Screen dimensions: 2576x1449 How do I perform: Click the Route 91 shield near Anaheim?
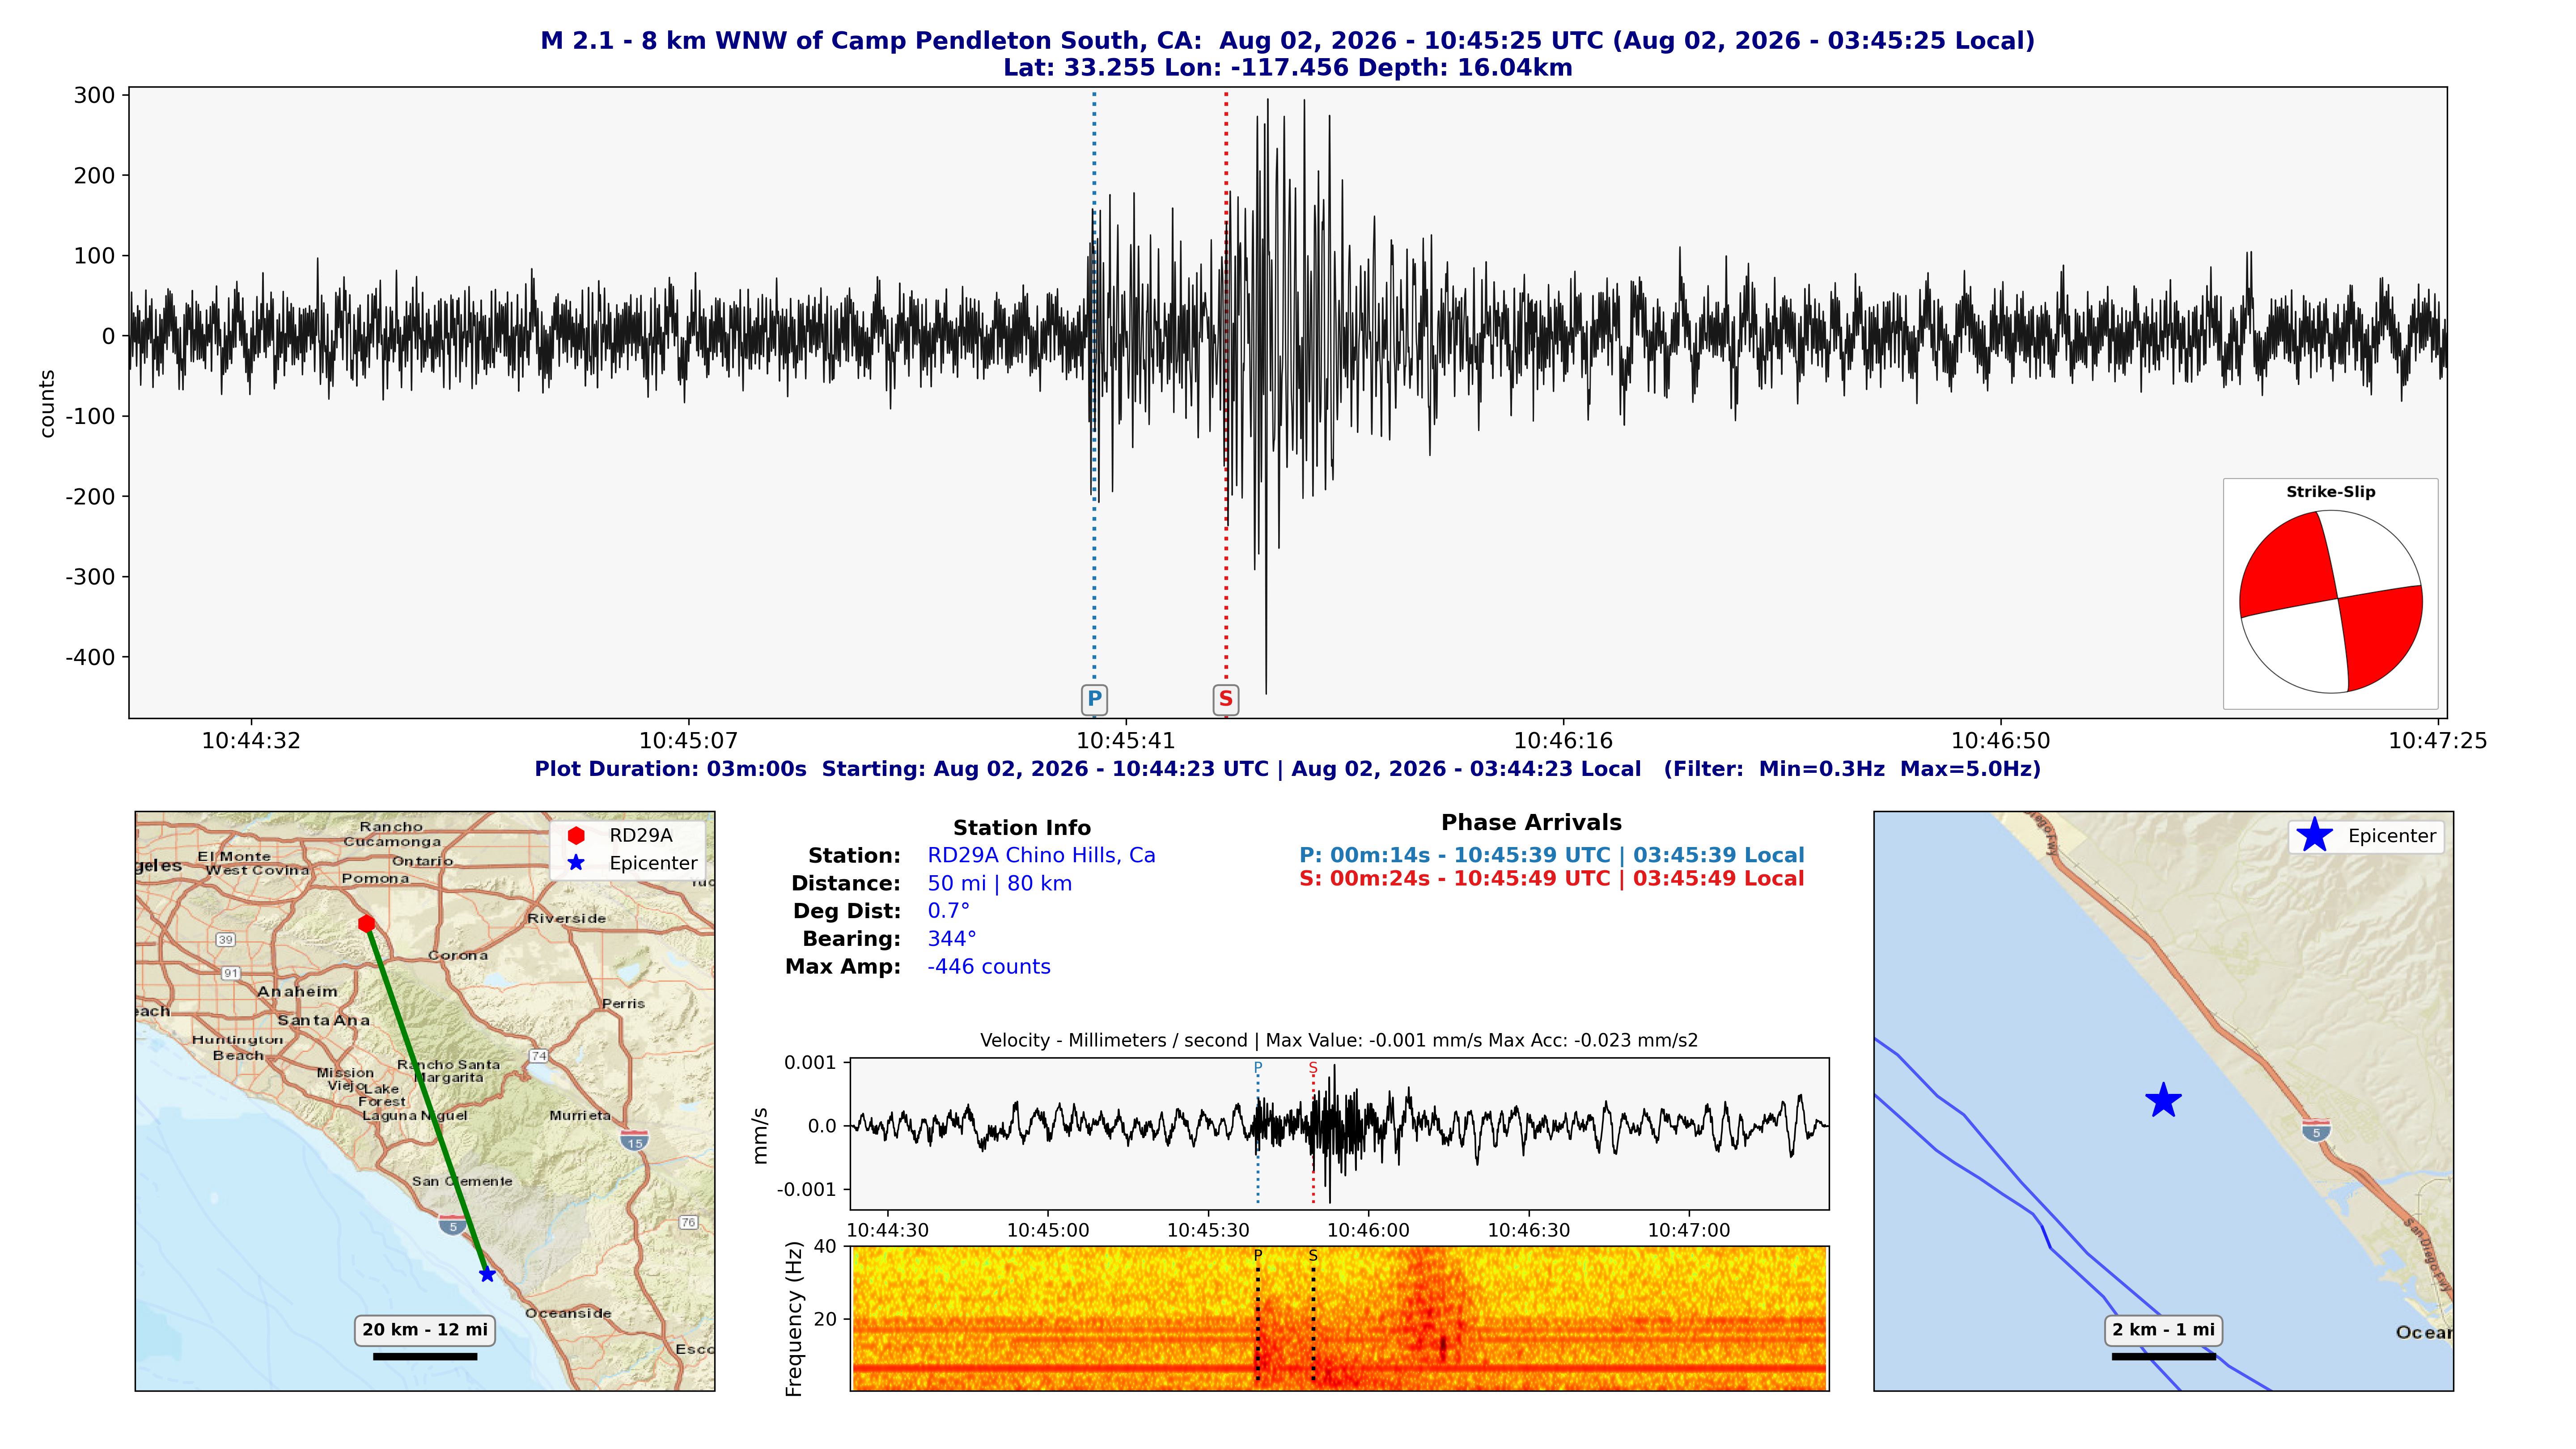(231, 973)
